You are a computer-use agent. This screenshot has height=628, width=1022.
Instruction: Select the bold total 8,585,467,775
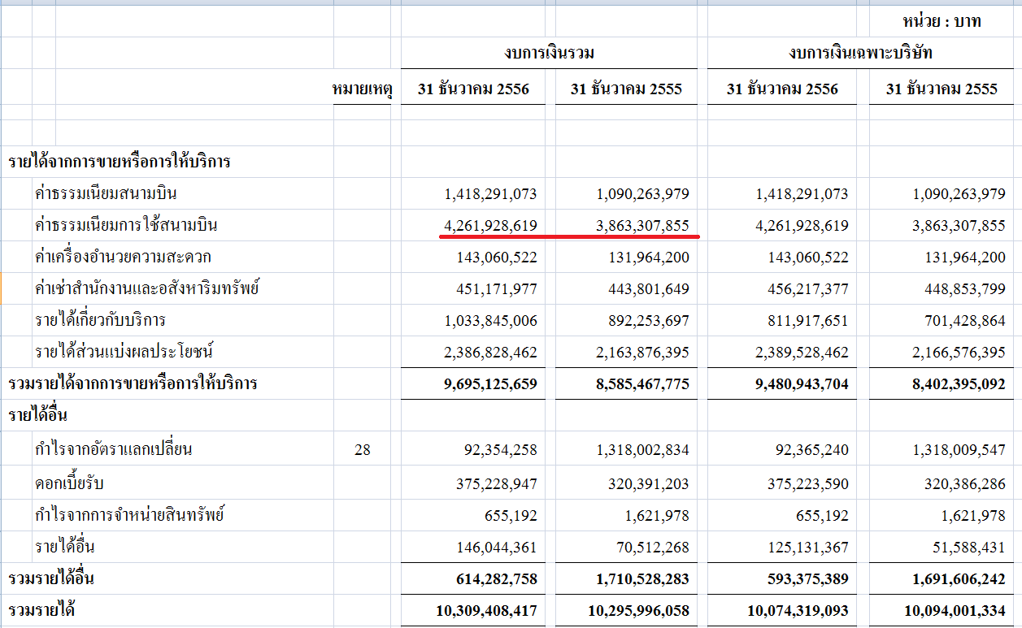(x=642, y=384)
